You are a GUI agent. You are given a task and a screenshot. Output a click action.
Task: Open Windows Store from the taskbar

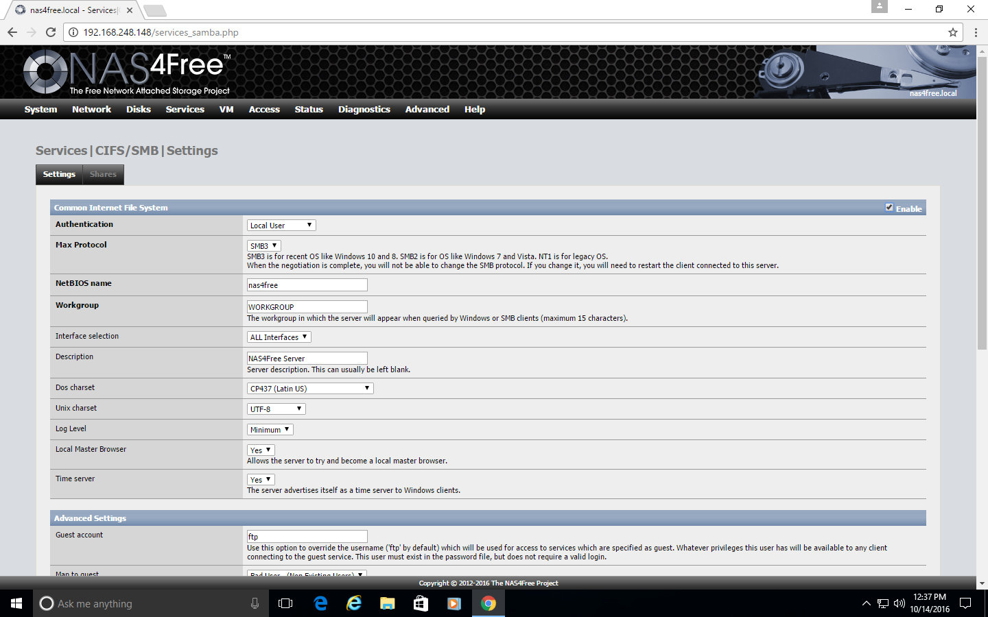click(x=421, y=603)
